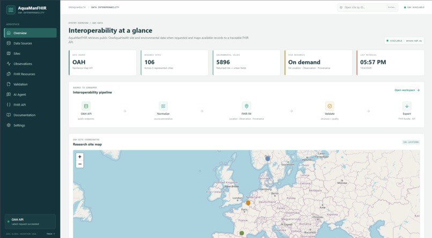Click the small dot marker in the Atlantic

pos(200,171)
